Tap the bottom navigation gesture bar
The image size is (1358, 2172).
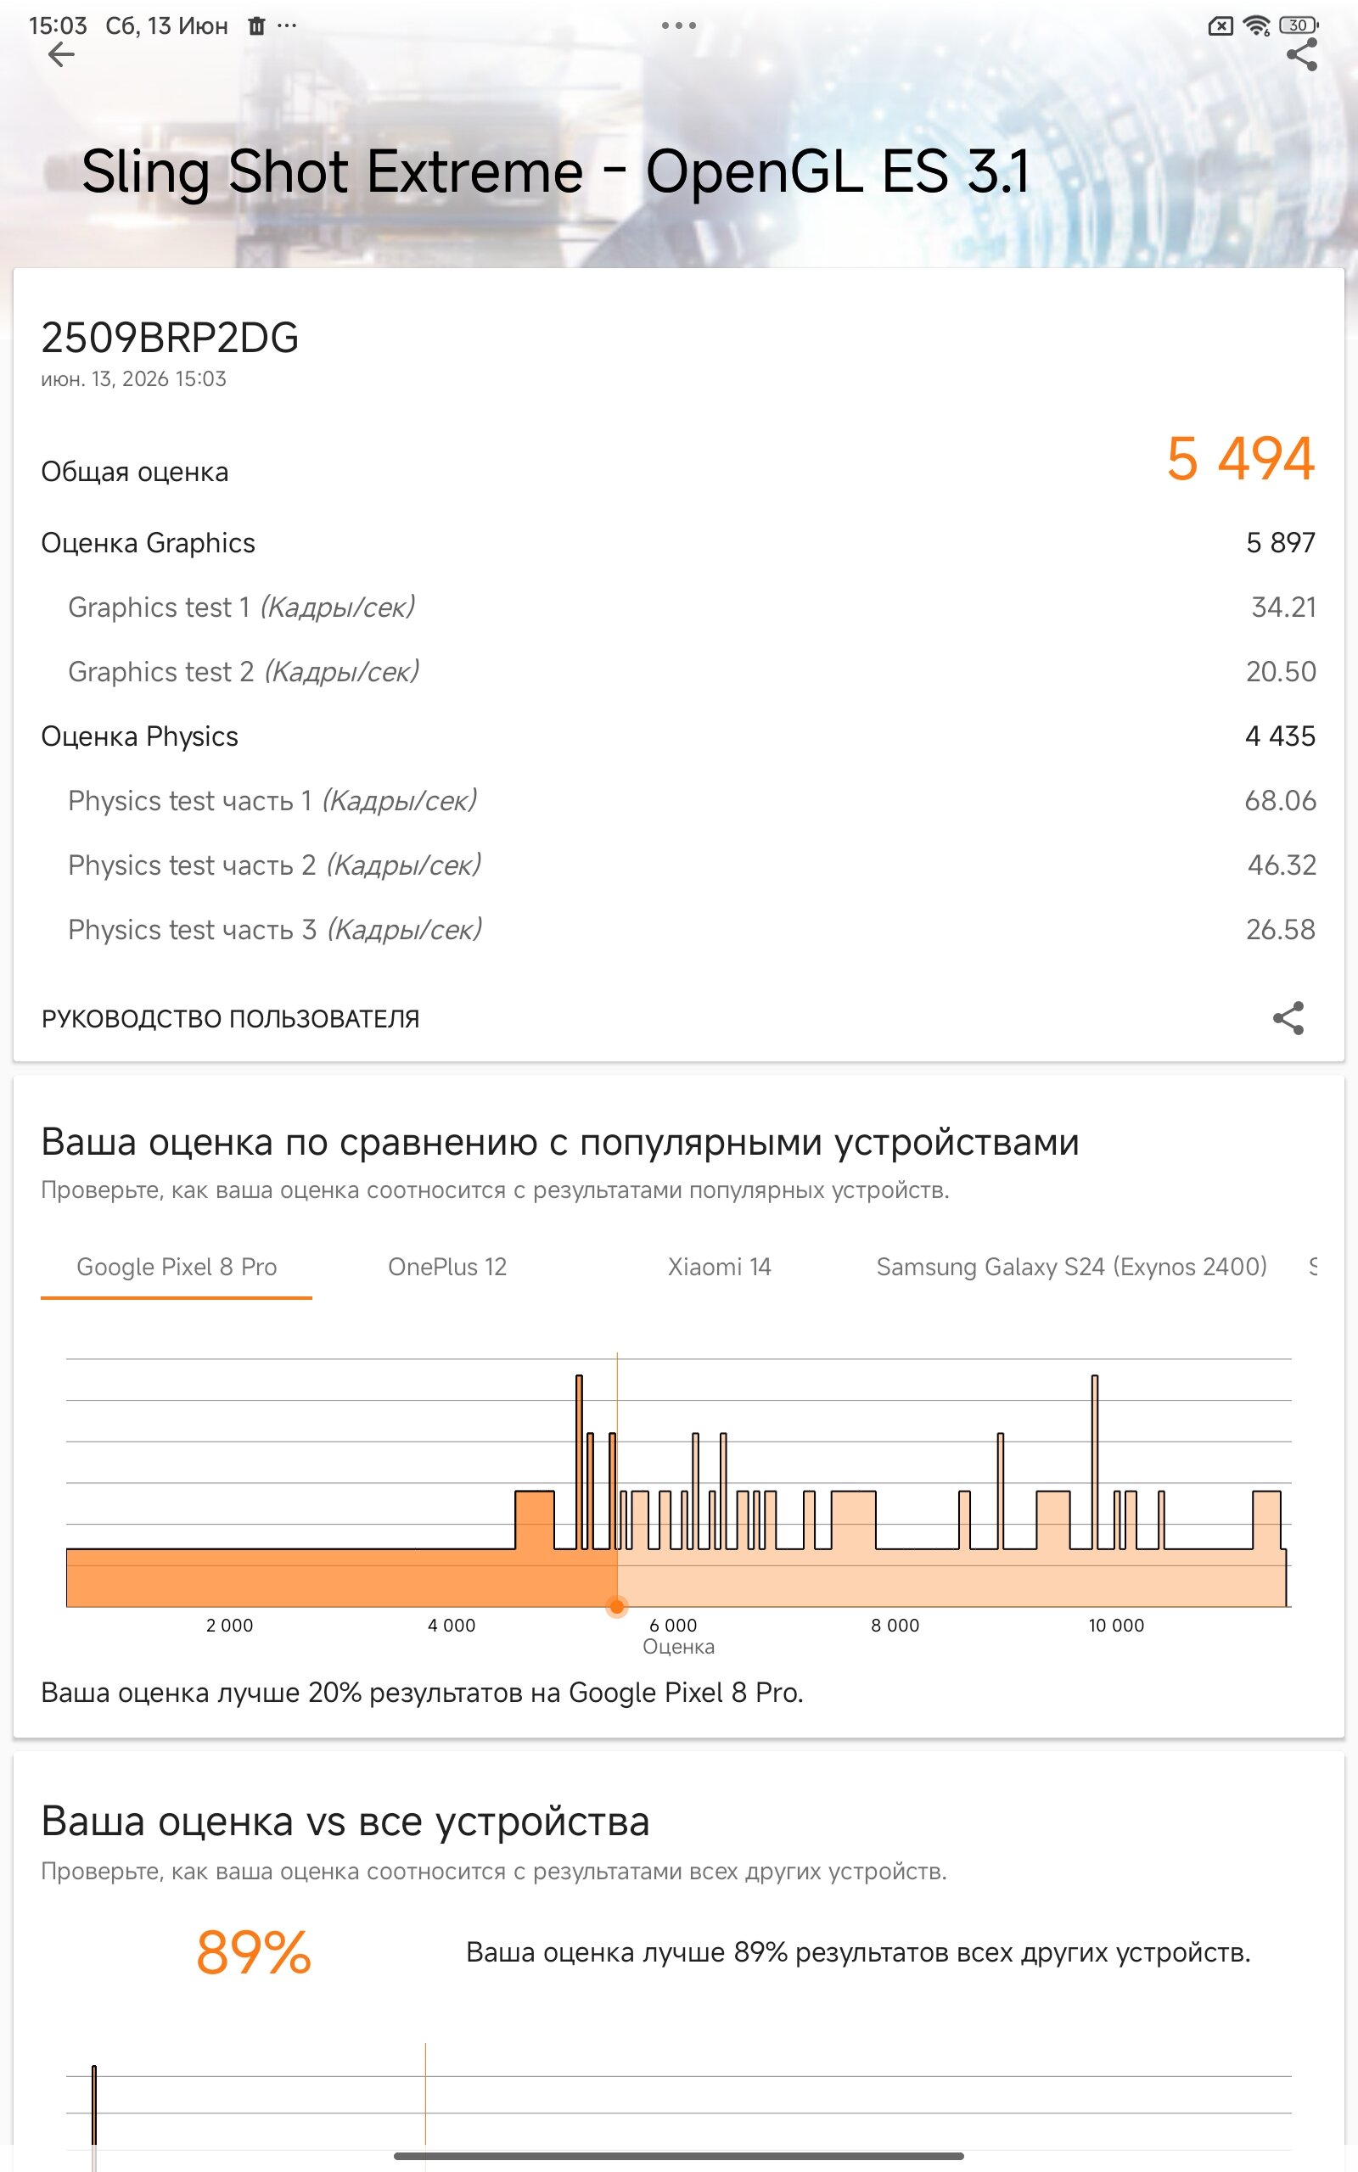(678, 2156)
